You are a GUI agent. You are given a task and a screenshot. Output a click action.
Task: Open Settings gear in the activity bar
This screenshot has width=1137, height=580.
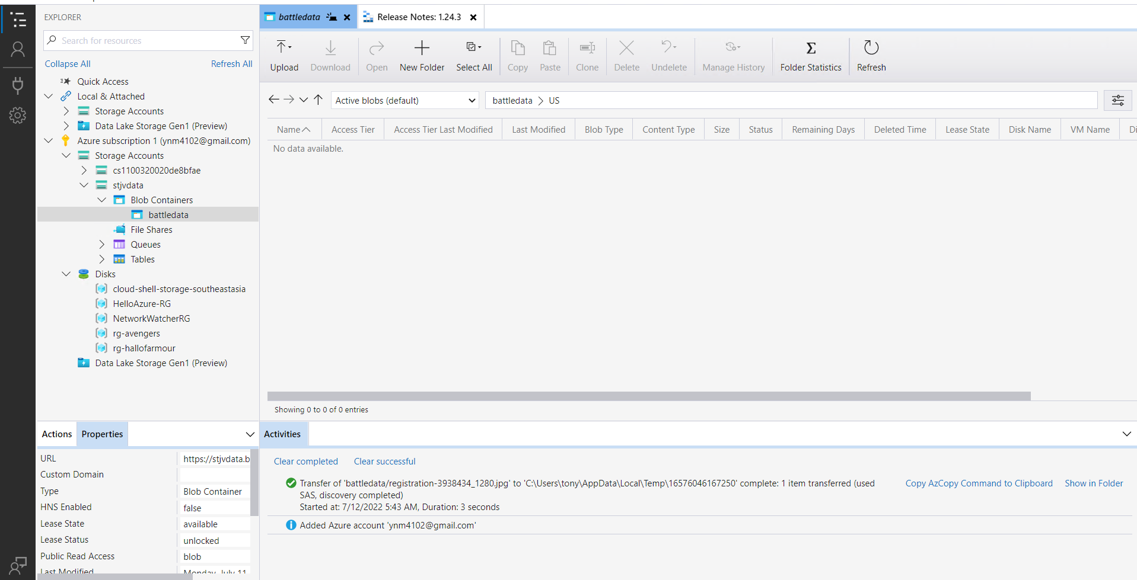click(18, 116)
